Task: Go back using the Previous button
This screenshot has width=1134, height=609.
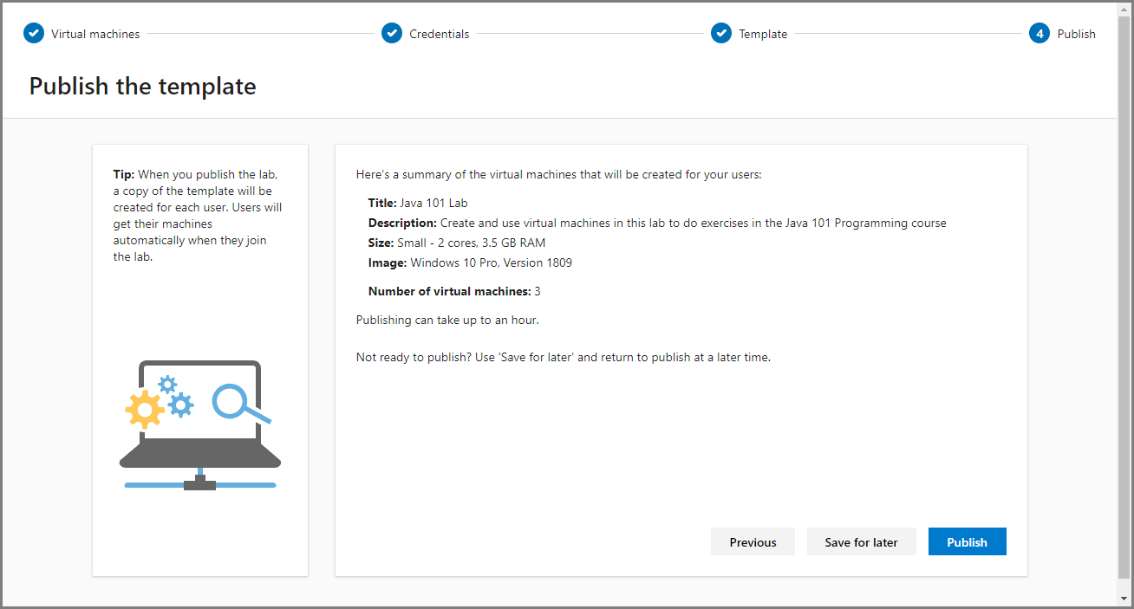Action: (x=753, y=541)
